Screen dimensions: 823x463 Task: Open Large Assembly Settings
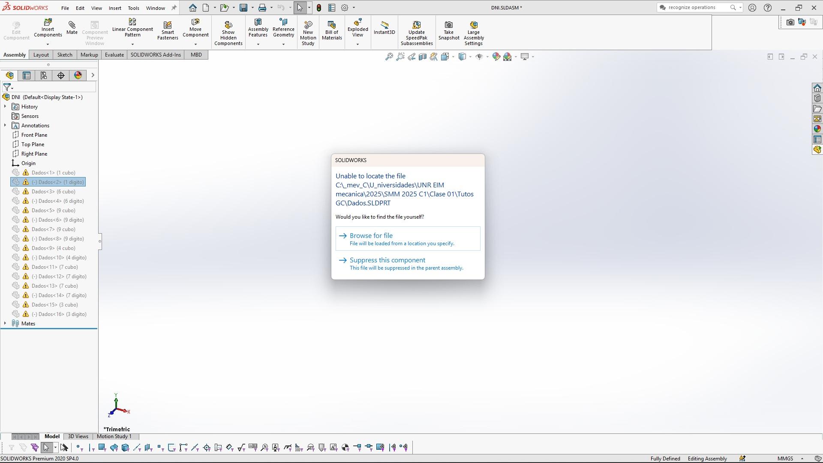pos(474,33)
